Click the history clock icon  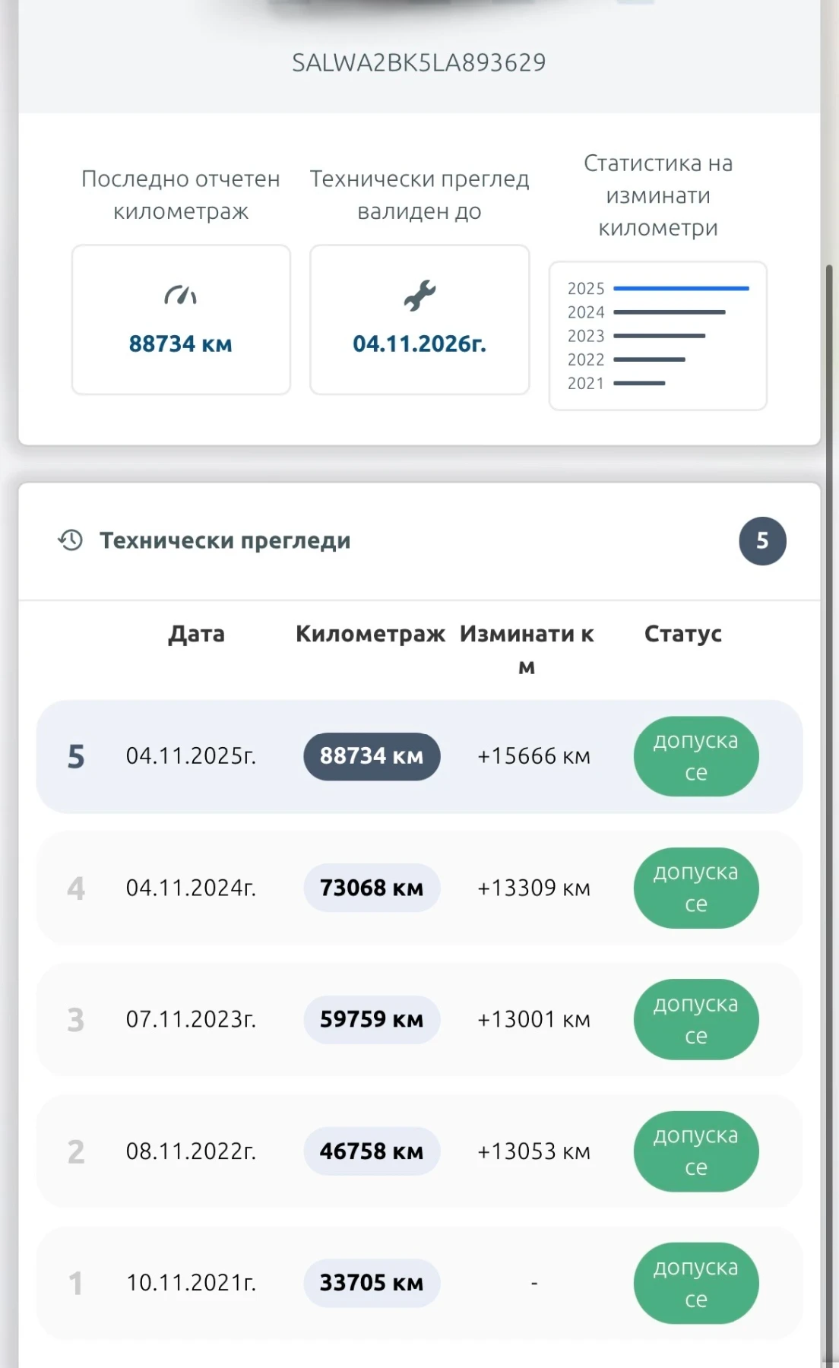71,540
